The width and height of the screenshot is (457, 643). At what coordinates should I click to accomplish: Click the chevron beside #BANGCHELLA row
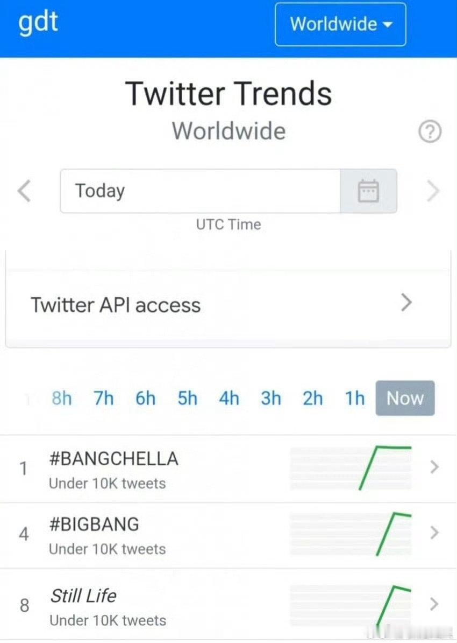click(435, 467)
